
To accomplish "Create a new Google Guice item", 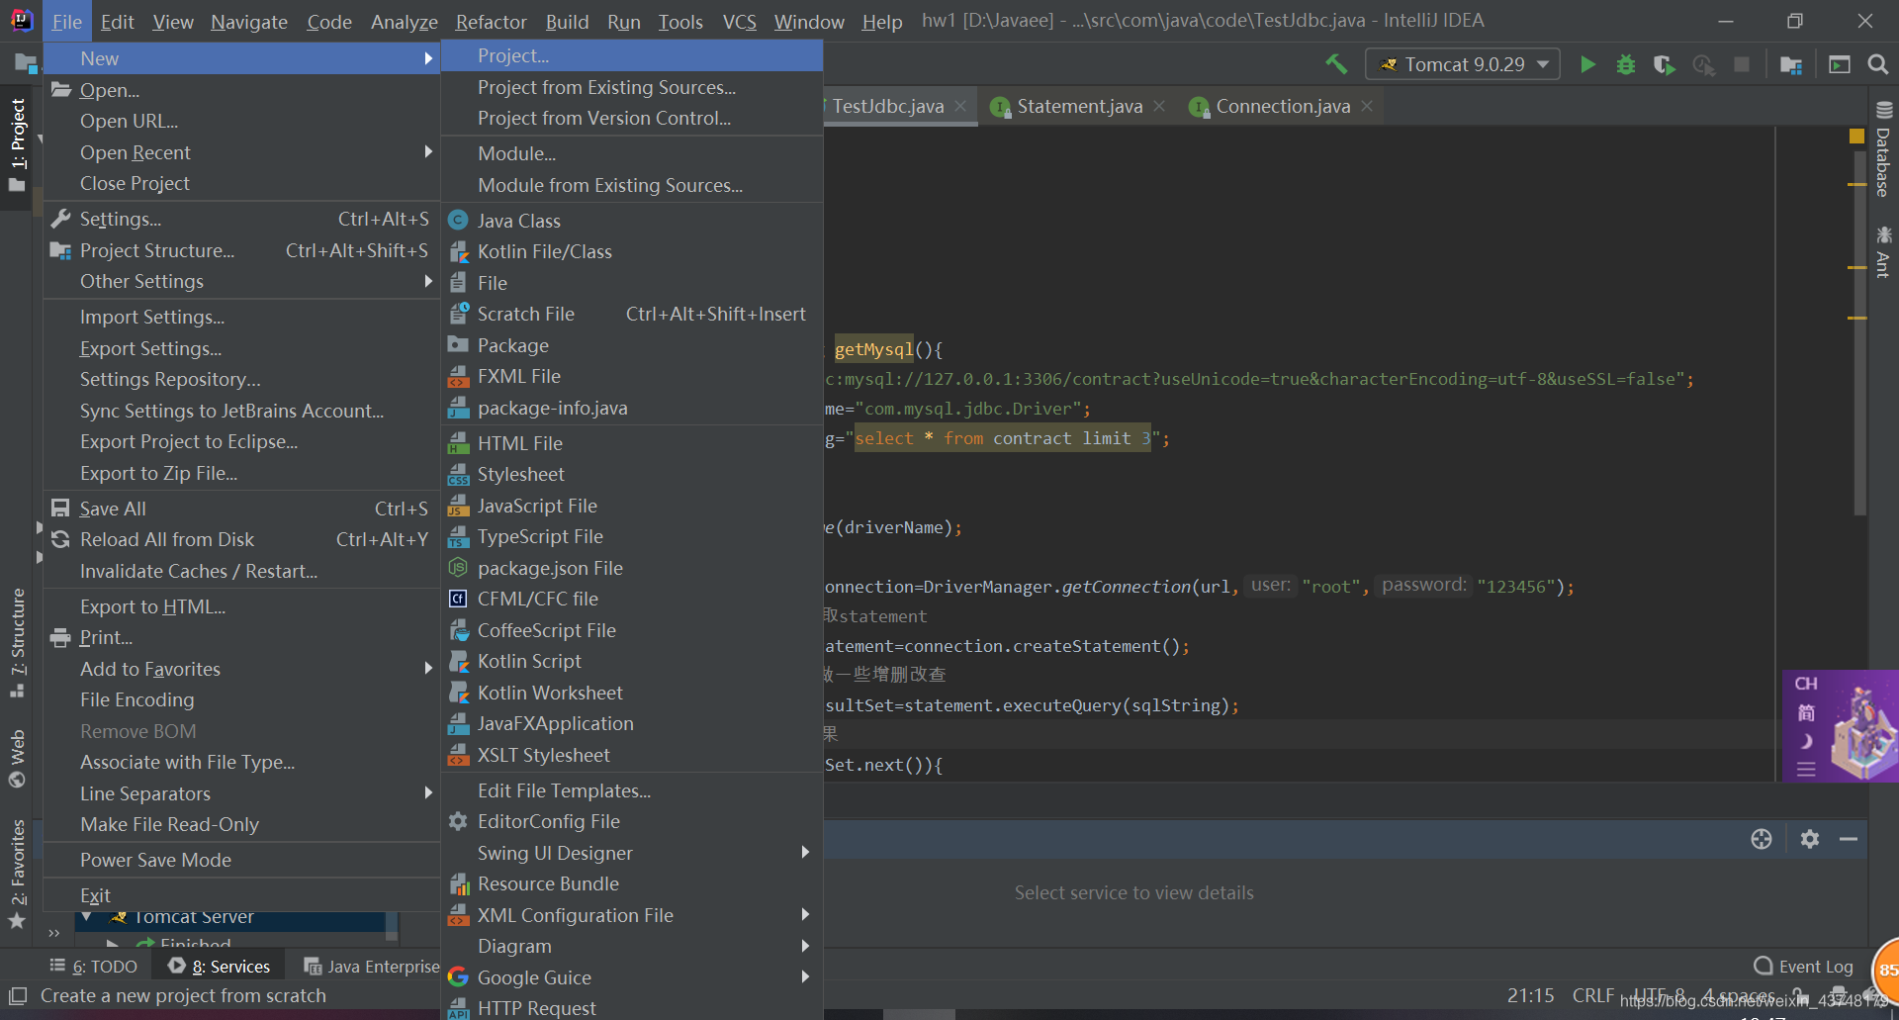I will (x=631, y=977).
